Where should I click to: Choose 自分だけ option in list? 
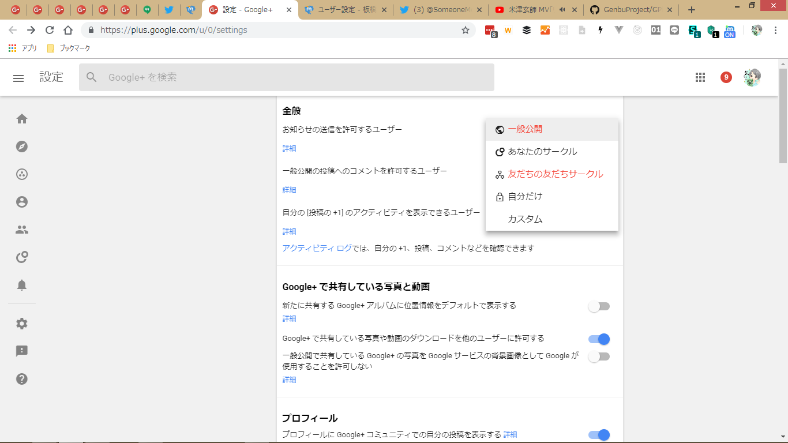coord(524,197)
